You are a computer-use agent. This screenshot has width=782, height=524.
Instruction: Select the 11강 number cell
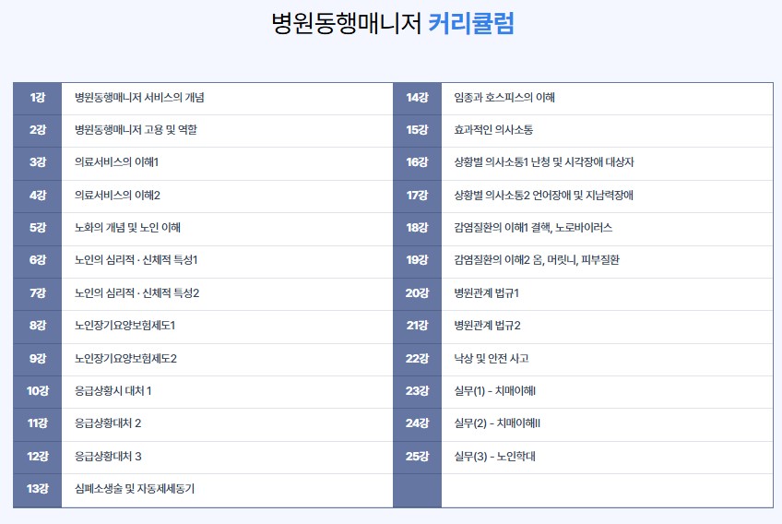tap(38, 423)
